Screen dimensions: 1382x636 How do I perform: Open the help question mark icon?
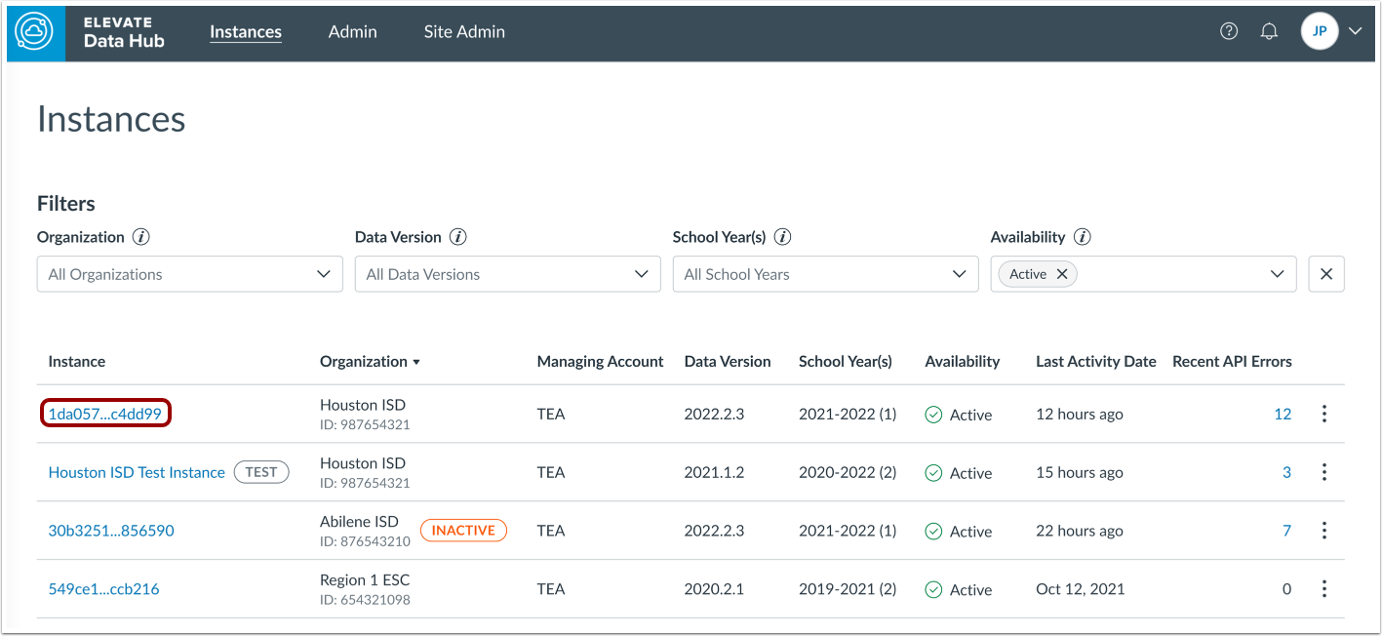point(1229,31)
